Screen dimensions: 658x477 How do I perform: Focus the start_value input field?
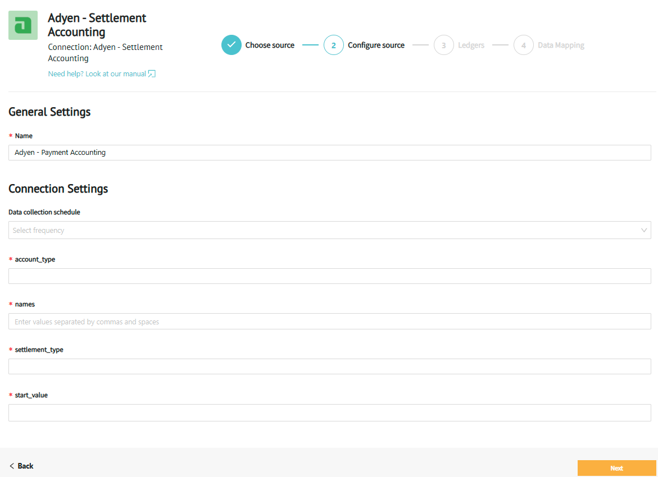tap(329, 412)
